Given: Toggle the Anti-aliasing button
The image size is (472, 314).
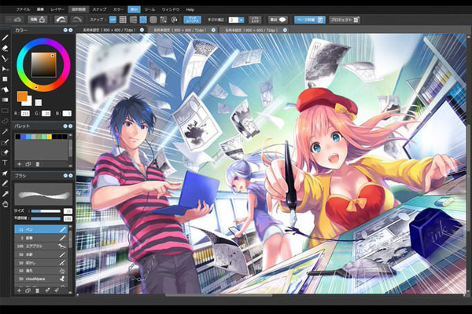Looking at the screenshot, I should click(x=193, y=20).
